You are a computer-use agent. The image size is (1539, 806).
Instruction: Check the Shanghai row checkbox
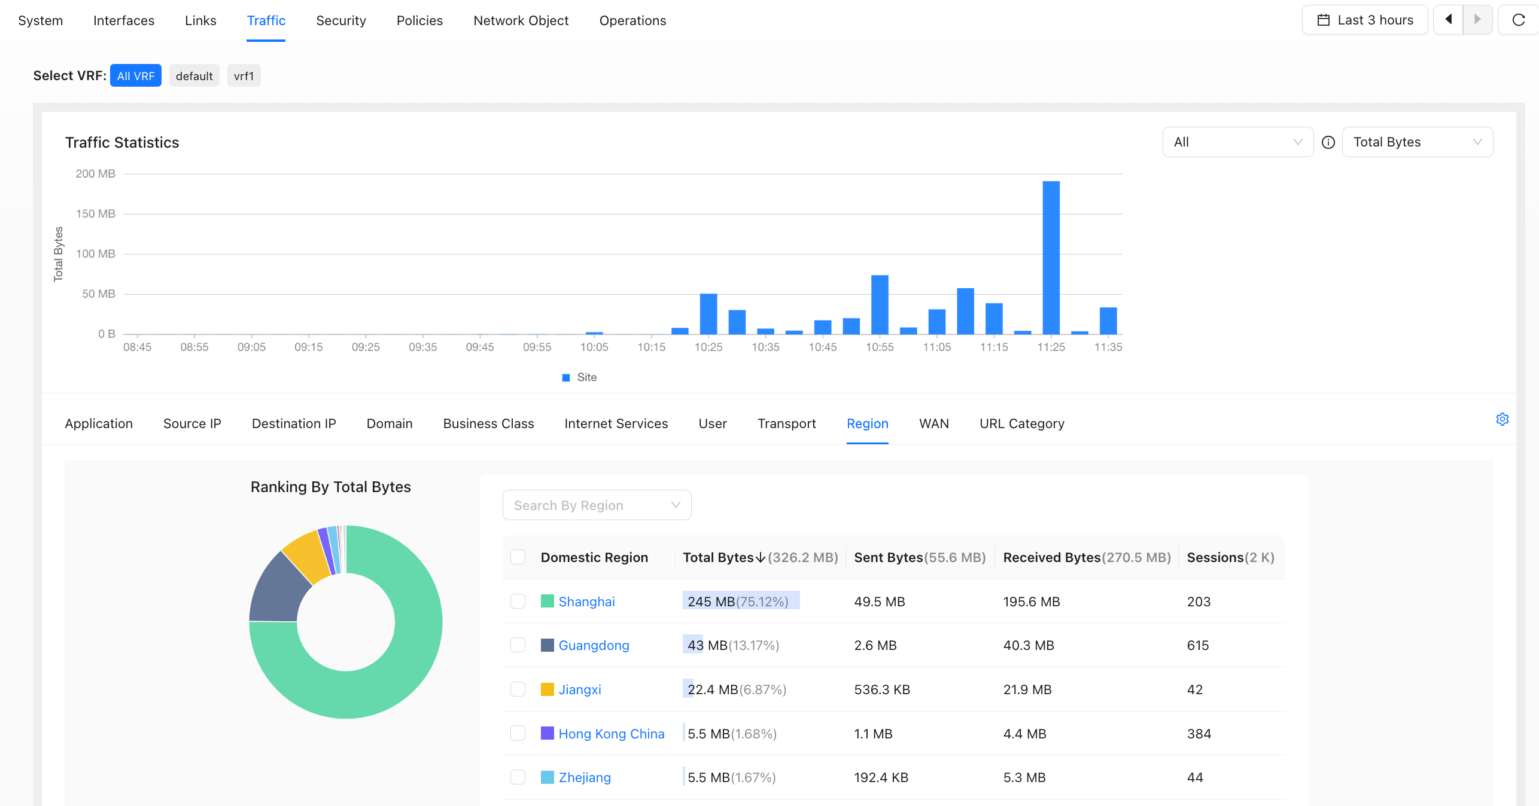pyautogui.click(x=518, y=601)
